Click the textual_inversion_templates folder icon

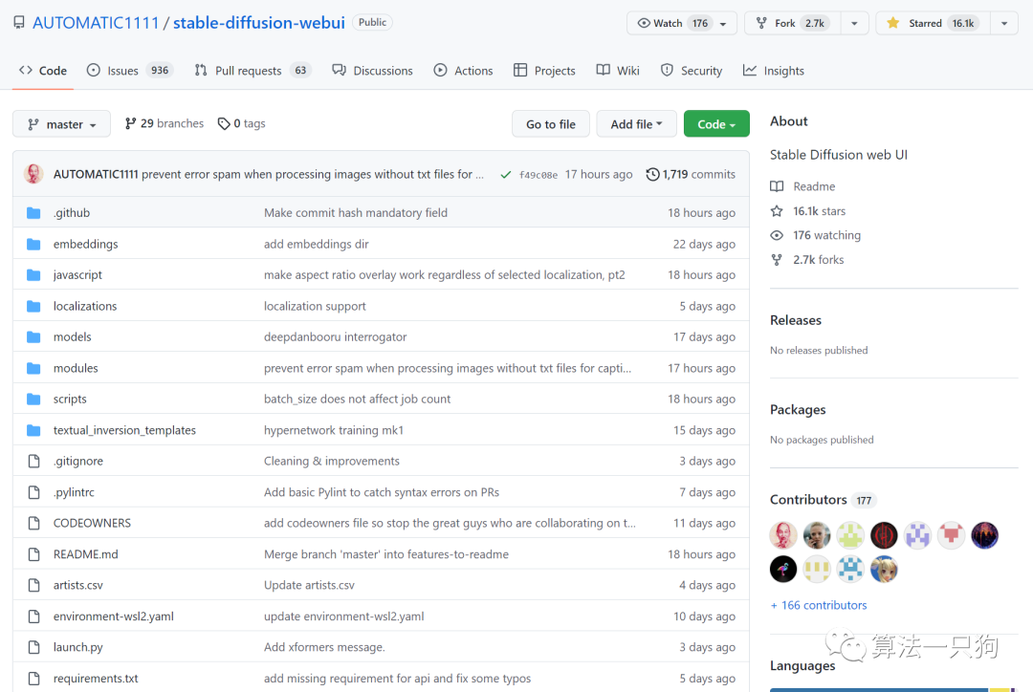coord(33,430)
